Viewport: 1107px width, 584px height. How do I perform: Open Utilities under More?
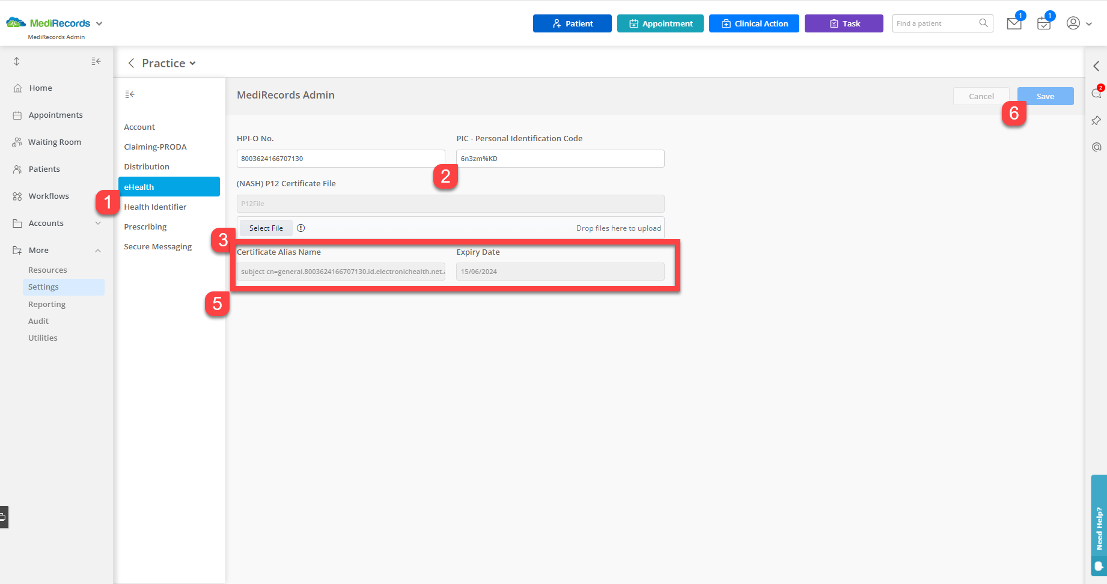[x=43, y=338]
